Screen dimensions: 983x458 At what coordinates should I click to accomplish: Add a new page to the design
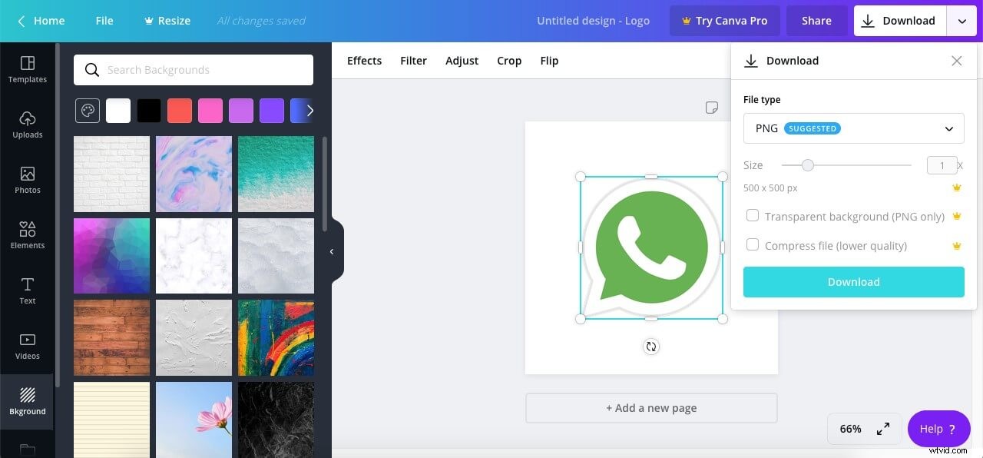pyautogui.click(x=651, y=407)
